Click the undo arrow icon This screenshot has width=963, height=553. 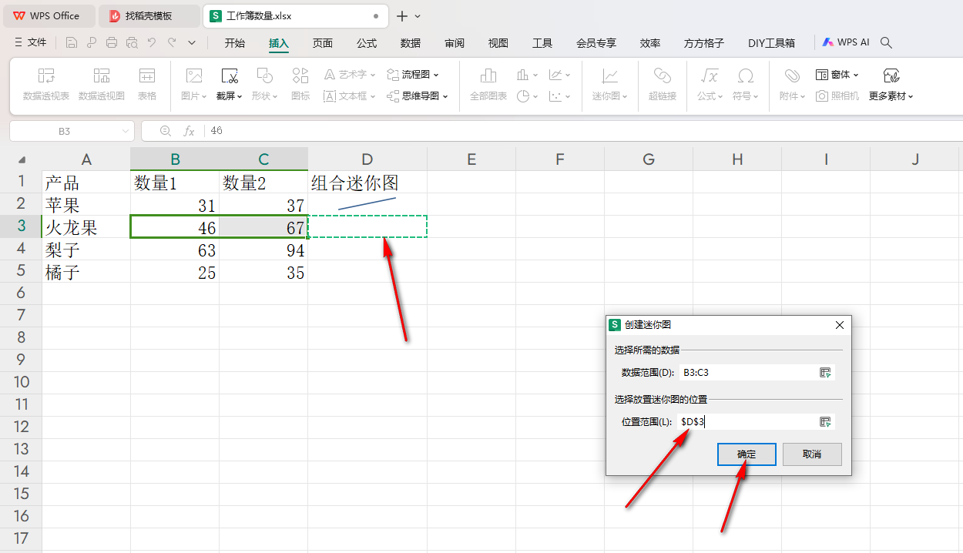[x=152, y=42]
